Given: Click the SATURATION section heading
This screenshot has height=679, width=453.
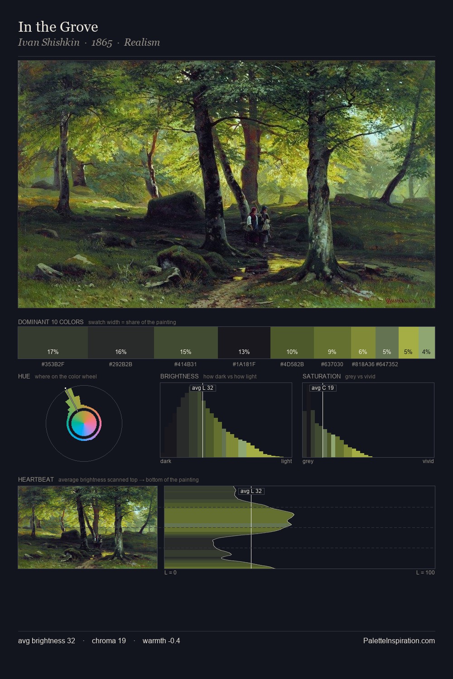Looking at the screenshot, I should click(x=322, y=377).
